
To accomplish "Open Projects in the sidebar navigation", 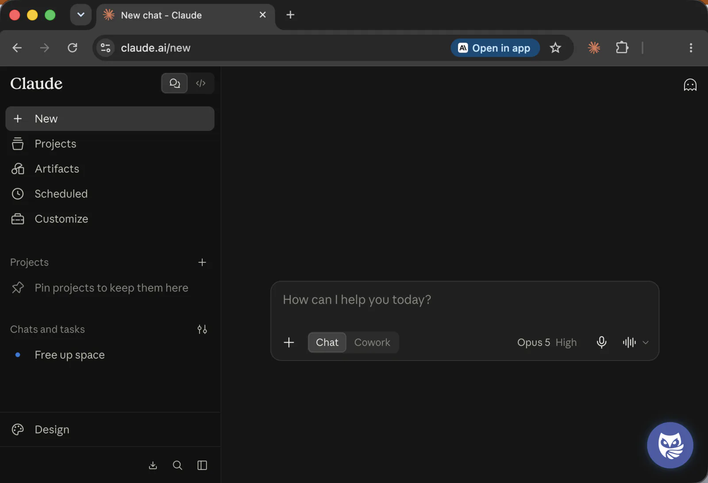I will 110,144.
